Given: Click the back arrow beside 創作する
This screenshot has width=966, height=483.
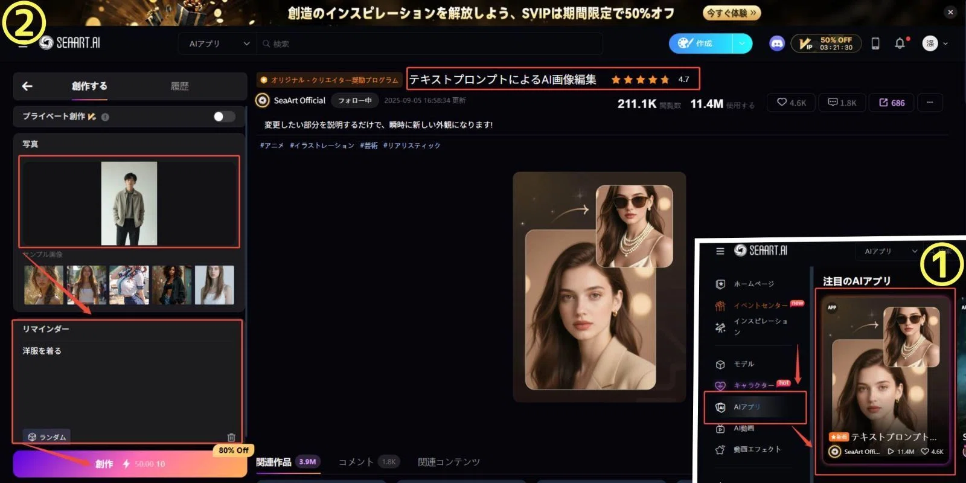Looking at the screenshot, I should 27,86.
